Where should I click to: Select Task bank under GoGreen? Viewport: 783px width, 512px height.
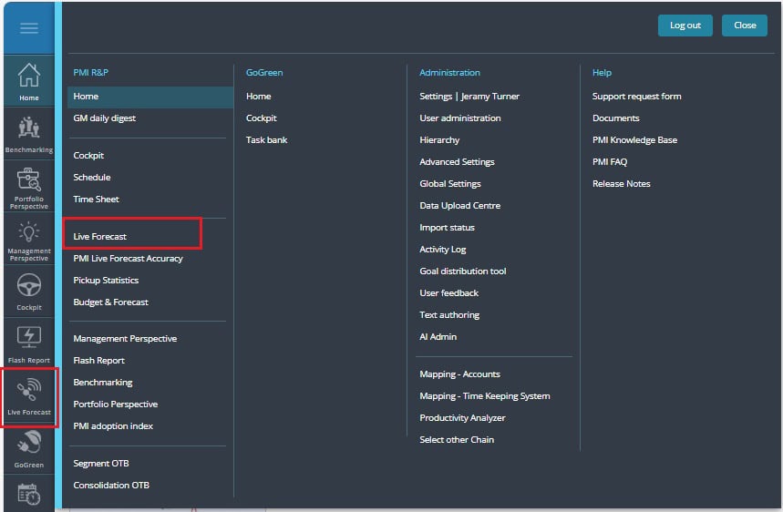click(267, 140)
